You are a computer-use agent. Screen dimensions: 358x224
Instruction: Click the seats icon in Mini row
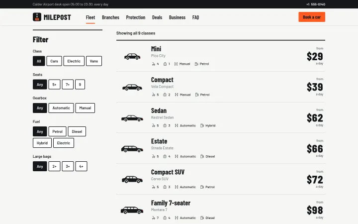pyautogui.click(x=154, y=64)
